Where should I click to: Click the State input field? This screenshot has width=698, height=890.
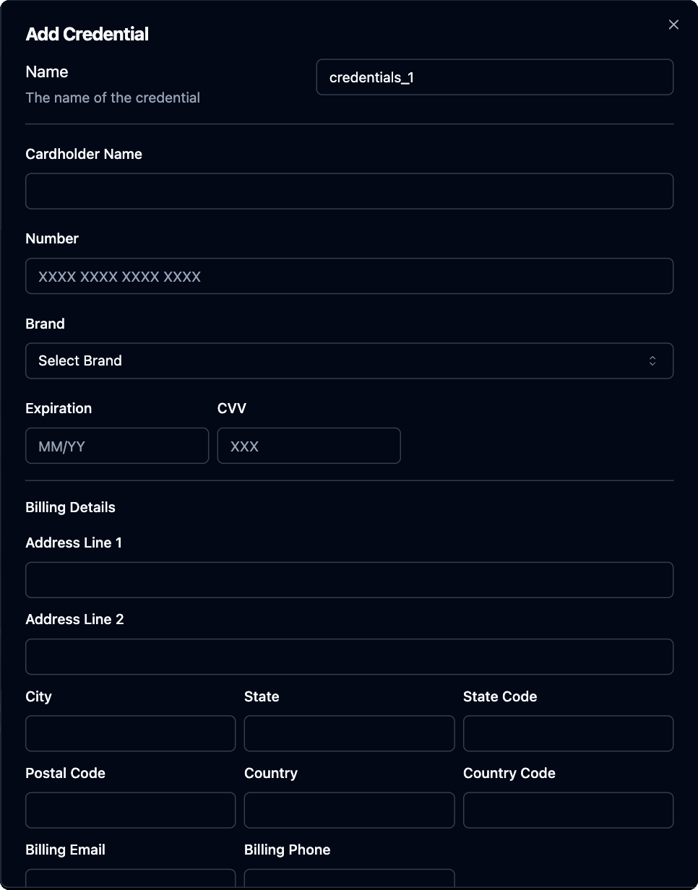click(x=350, y=733)
